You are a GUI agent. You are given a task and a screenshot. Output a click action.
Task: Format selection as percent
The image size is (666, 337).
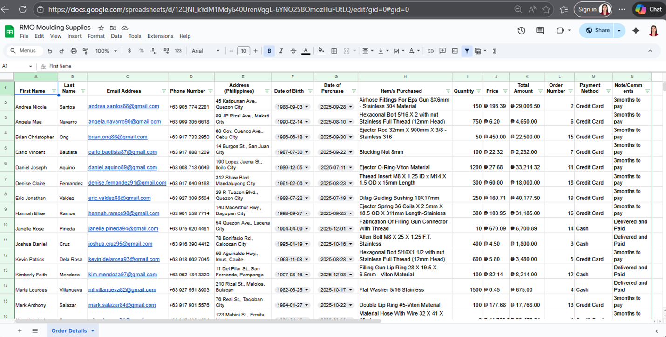tap(142, 51)
